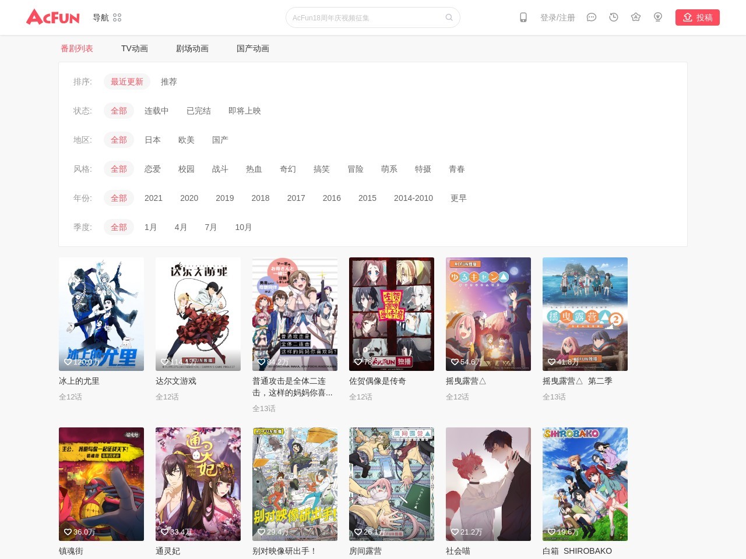Open the mobile app phone icon
The height and width of the screenshot is (559, 746).
tap(523, 17)
